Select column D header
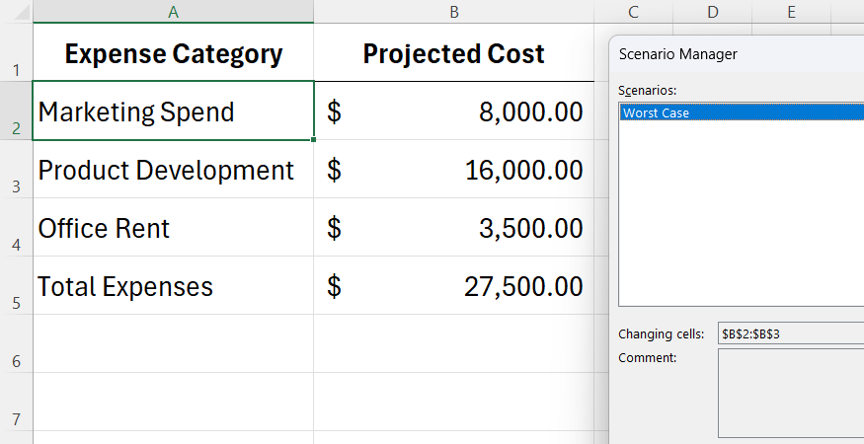 point(713,12)
